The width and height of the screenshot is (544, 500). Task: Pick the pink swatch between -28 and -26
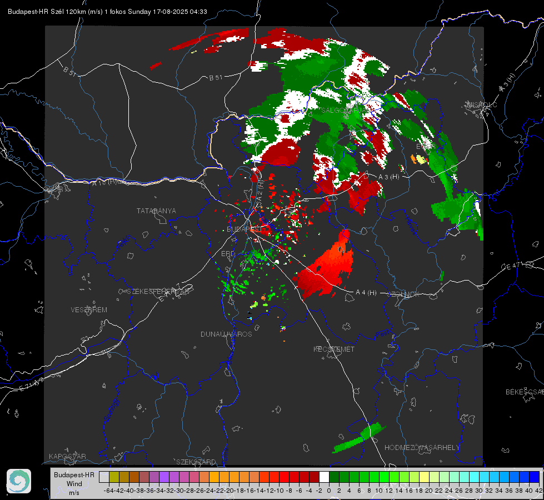tap(194, 477)
